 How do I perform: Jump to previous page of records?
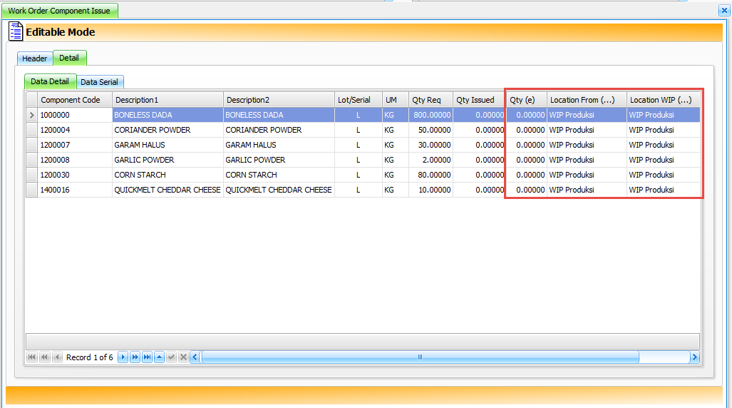tap(44, 357)
